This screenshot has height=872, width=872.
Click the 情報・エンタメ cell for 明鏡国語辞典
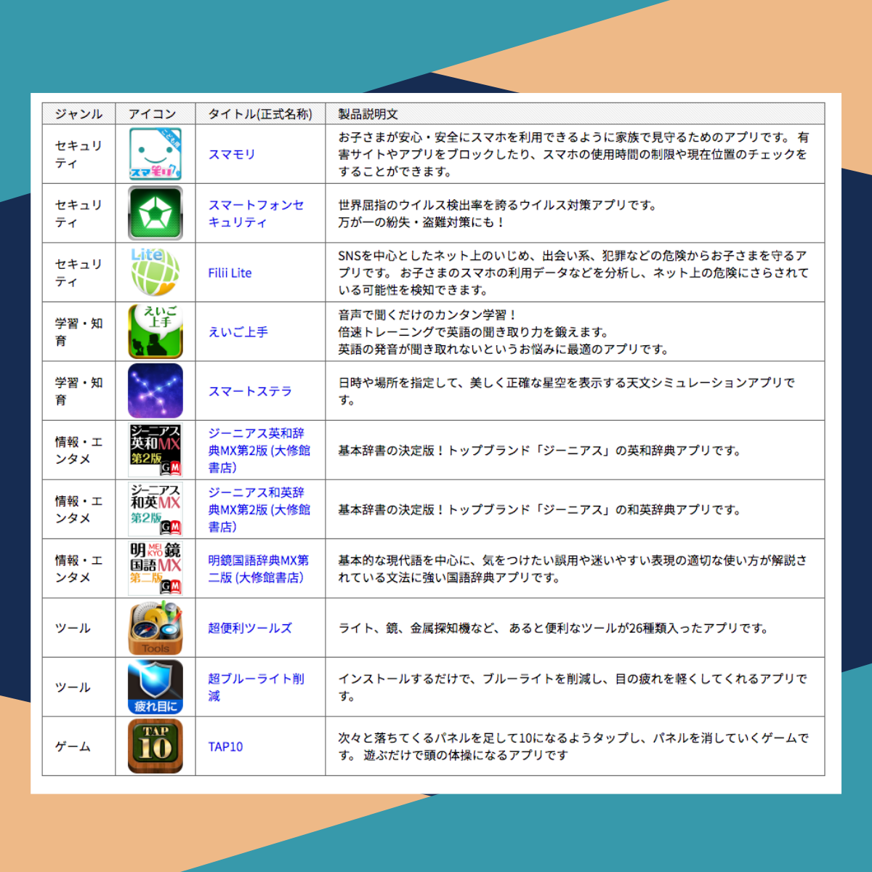click(x=78, y=568)
